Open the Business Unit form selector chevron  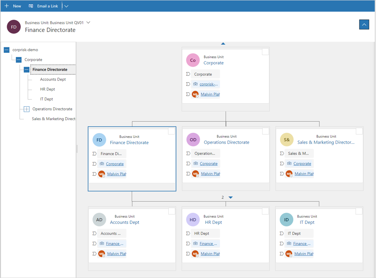pyautogui.click(x=88, y=23)
